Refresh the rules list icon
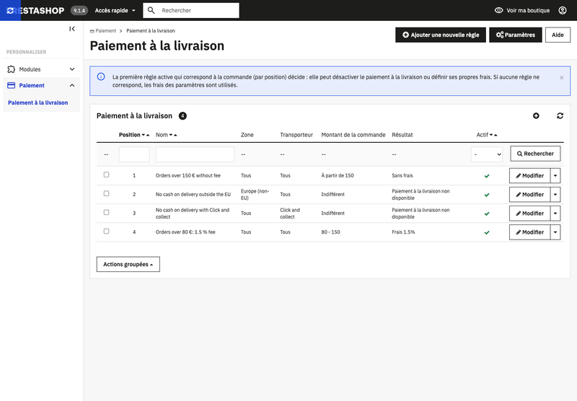The height and width of the screenshot is (401, 577). coord(560,116)
